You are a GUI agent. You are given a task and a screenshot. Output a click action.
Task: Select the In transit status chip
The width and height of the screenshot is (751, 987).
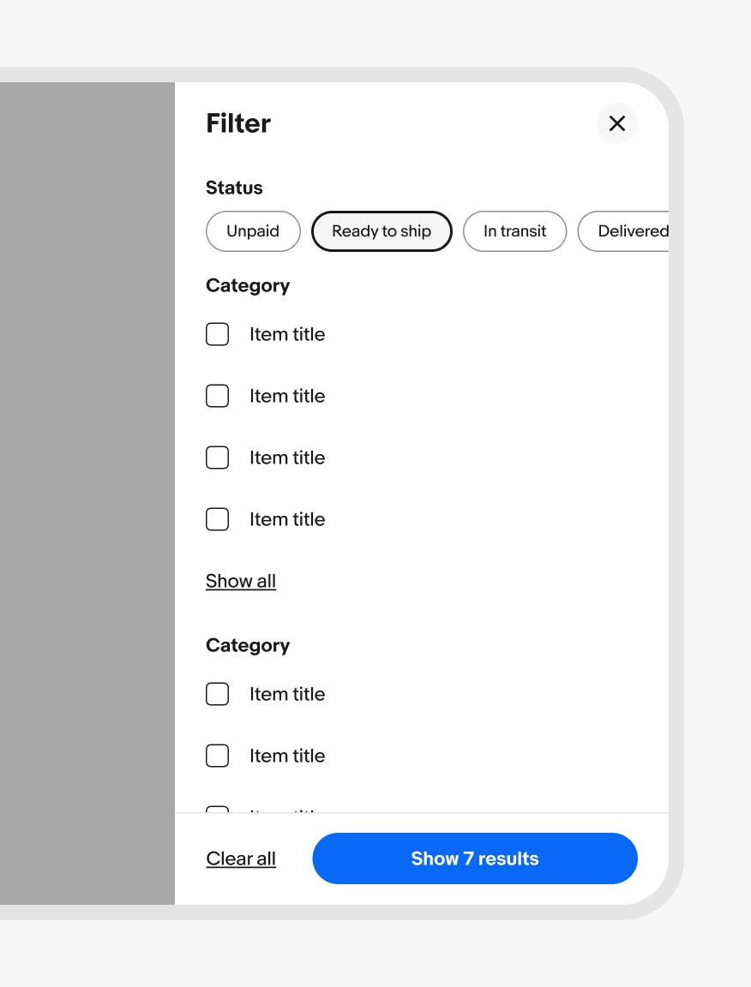pyautogui.click(x=514, y=231)
